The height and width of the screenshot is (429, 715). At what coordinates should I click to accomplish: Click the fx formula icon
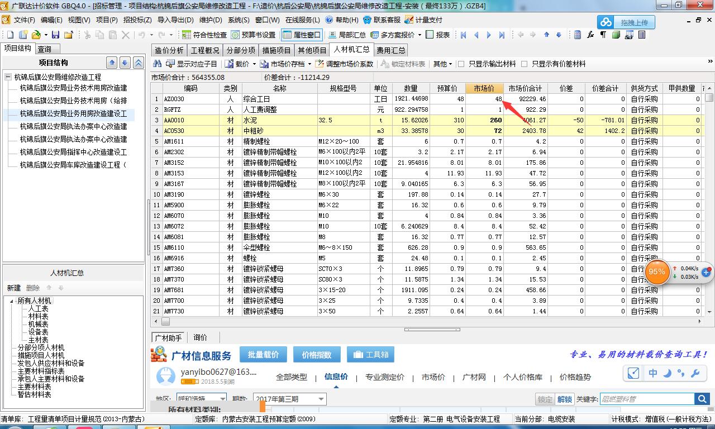(x=590, y=35)
